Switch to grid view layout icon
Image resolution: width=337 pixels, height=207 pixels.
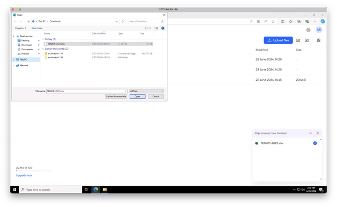click(x=318, y=40)
